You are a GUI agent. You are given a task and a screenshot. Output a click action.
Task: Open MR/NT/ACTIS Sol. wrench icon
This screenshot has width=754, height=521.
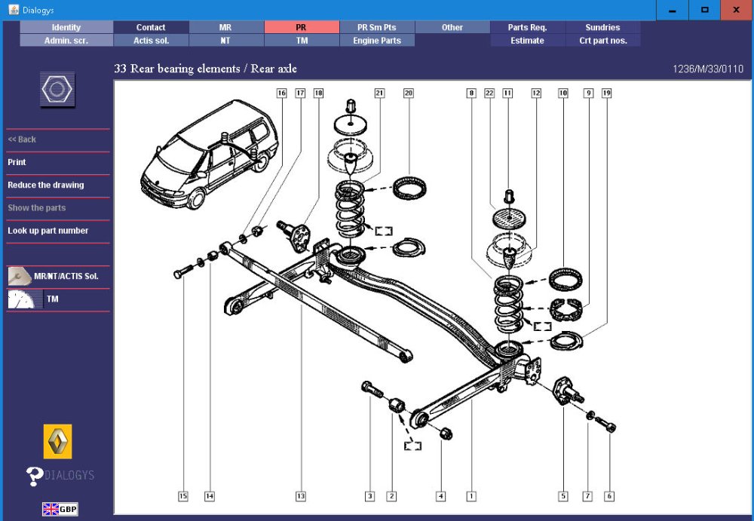click(x=19, y=276)
